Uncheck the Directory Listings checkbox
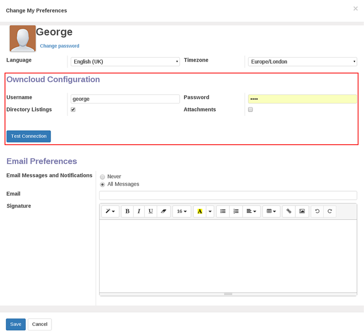The height and width of the screenshot is (335, 364). point(73,109)
